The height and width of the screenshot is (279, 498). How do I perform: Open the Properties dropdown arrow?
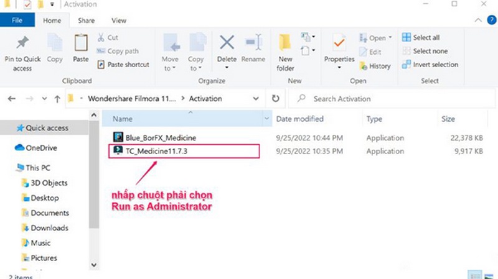point(339,68)
